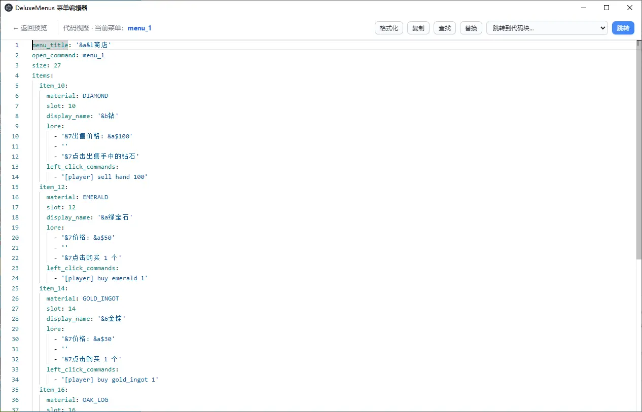Click the display_name '&b钻' line
Viewport: 642px width, 412px height.
(83, 116)
